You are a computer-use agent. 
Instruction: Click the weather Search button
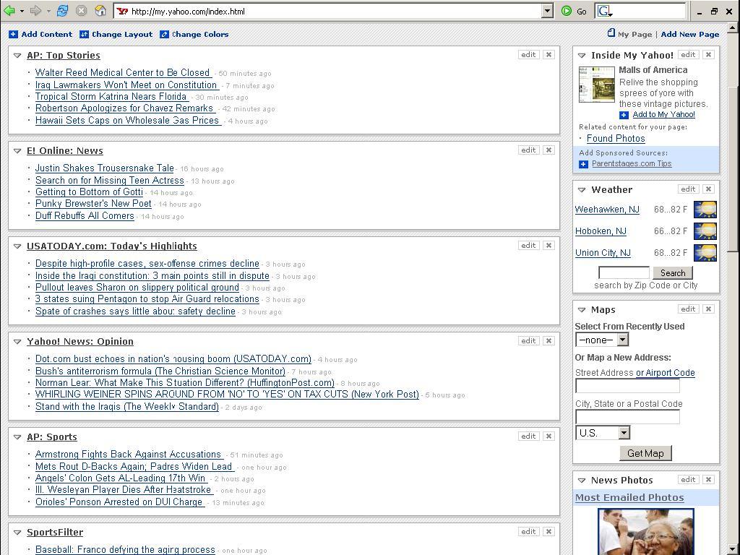[x=673, y=272]
